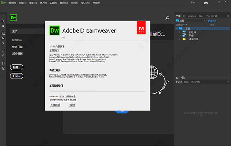Screen dimensions: 231x146
Task: Click the File Management arrows icon in left toolbar
Action: [3, 26]
